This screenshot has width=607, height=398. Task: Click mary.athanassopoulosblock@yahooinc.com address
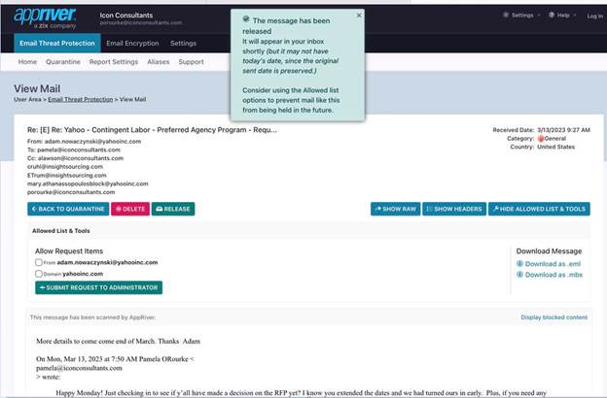click(x=88, y=183)
